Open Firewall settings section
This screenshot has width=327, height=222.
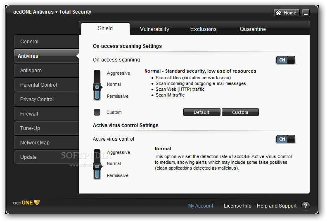click(46, 114)
